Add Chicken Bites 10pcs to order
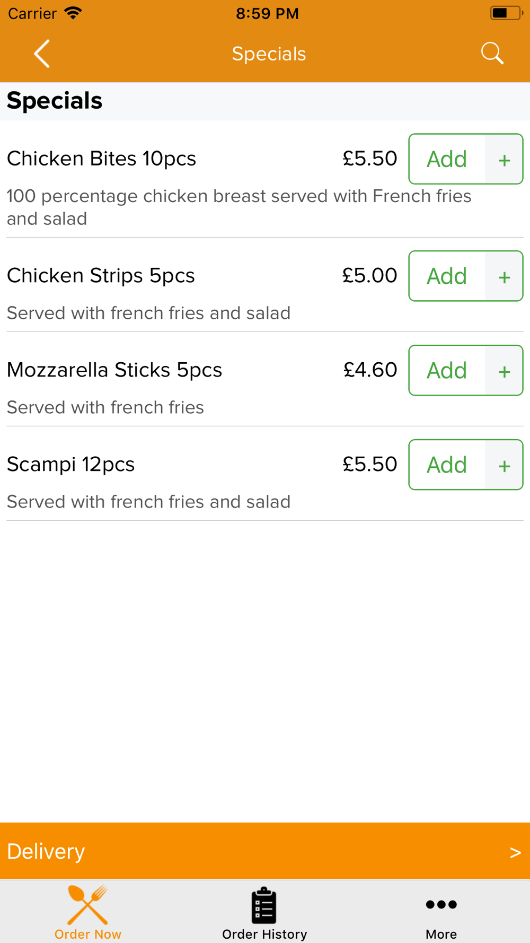This screenshot has height=943, width=530. coord(447,159)
